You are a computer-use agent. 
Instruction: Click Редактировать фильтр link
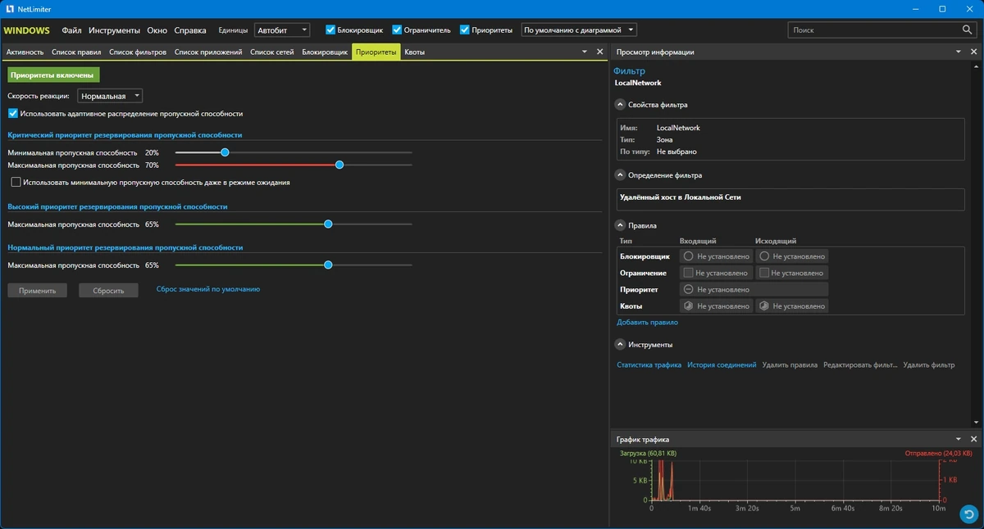pyautogui.click(x=861, y=365)
